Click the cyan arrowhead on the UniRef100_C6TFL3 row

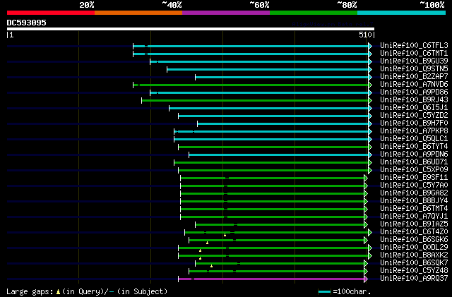[x=370, y=46]
